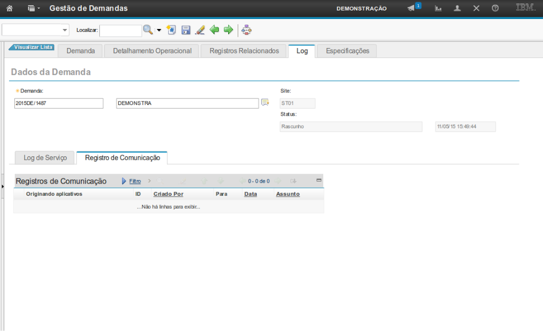543x331 pixels.
Task: Click the workflow routing icon
Action: (x=246, y=30)
